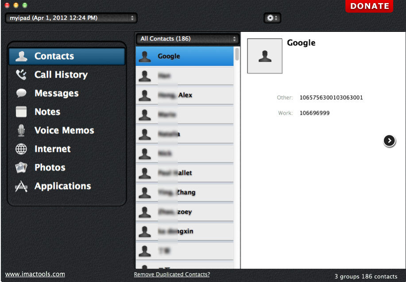Click the avatar icon beside the allet contact
The image size is (406, 282).
tap(145, 173)
